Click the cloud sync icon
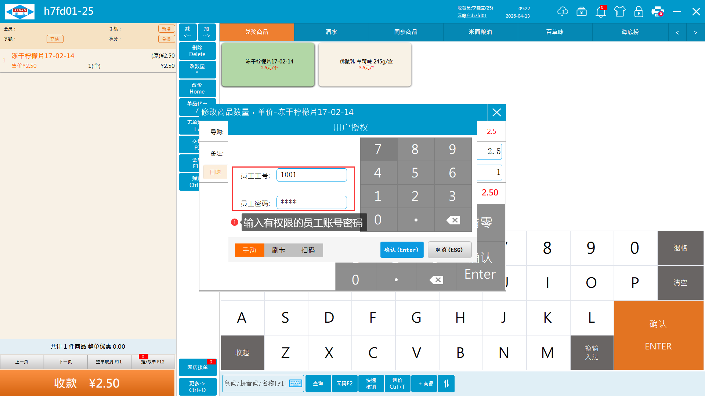The height and width of the screenshot is (396, 705). pos(562,12)
